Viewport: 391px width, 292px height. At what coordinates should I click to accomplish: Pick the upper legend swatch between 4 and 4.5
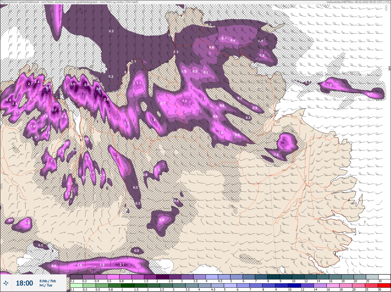(x=212, y=277)
